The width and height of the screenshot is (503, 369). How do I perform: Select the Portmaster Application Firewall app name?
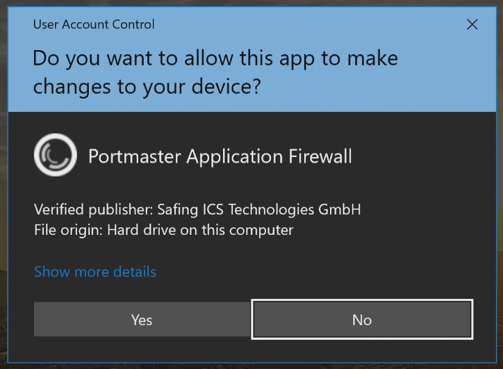[x=220, y=156]
